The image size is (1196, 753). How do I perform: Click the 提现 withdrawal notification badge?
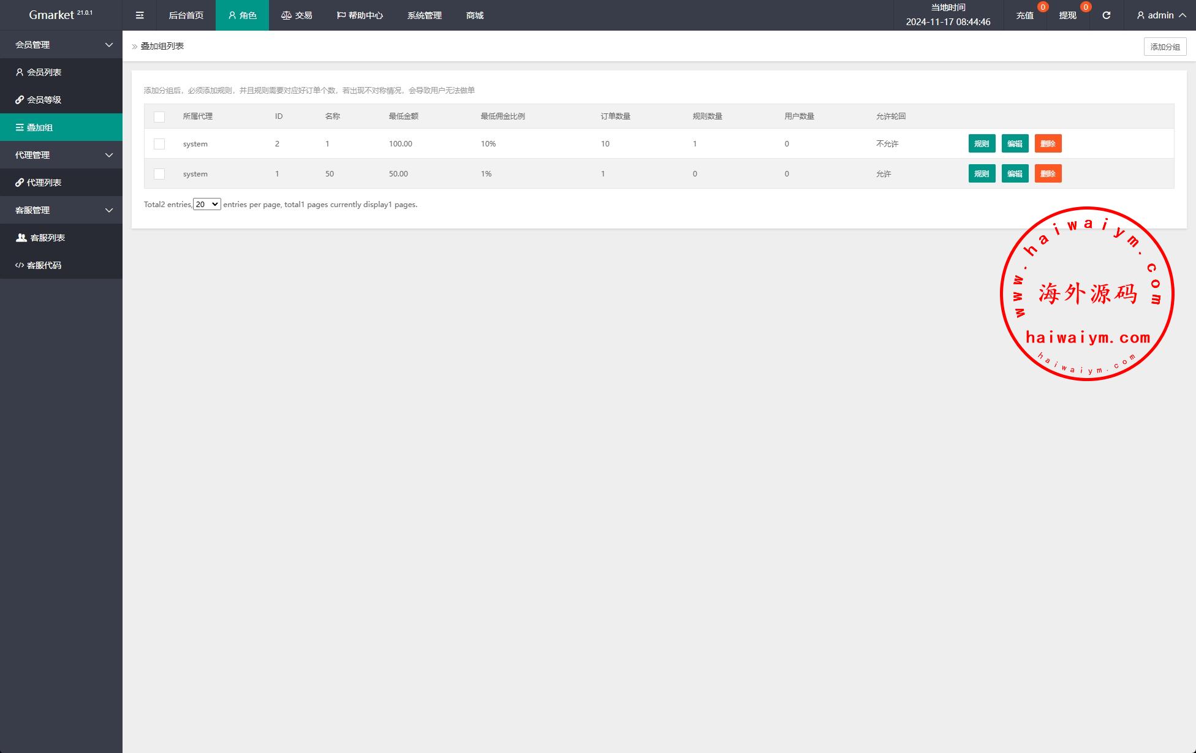coord(1085,7)
